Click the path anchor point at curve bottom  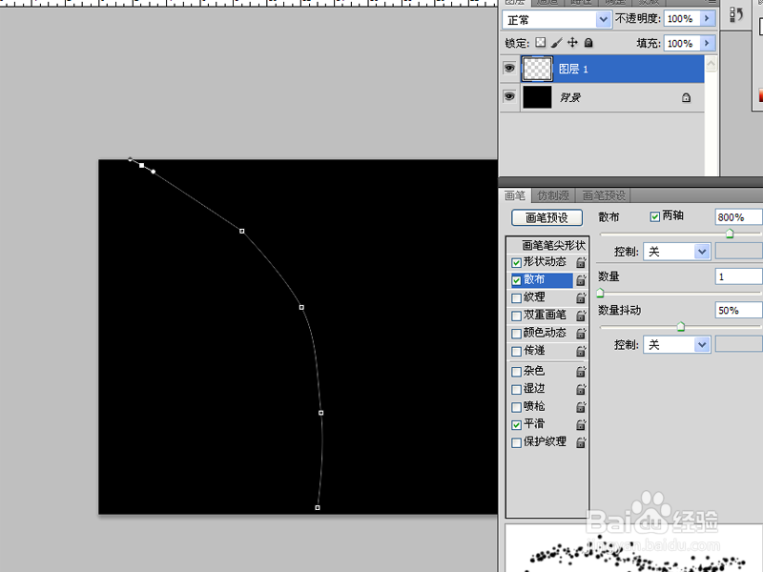318,507
